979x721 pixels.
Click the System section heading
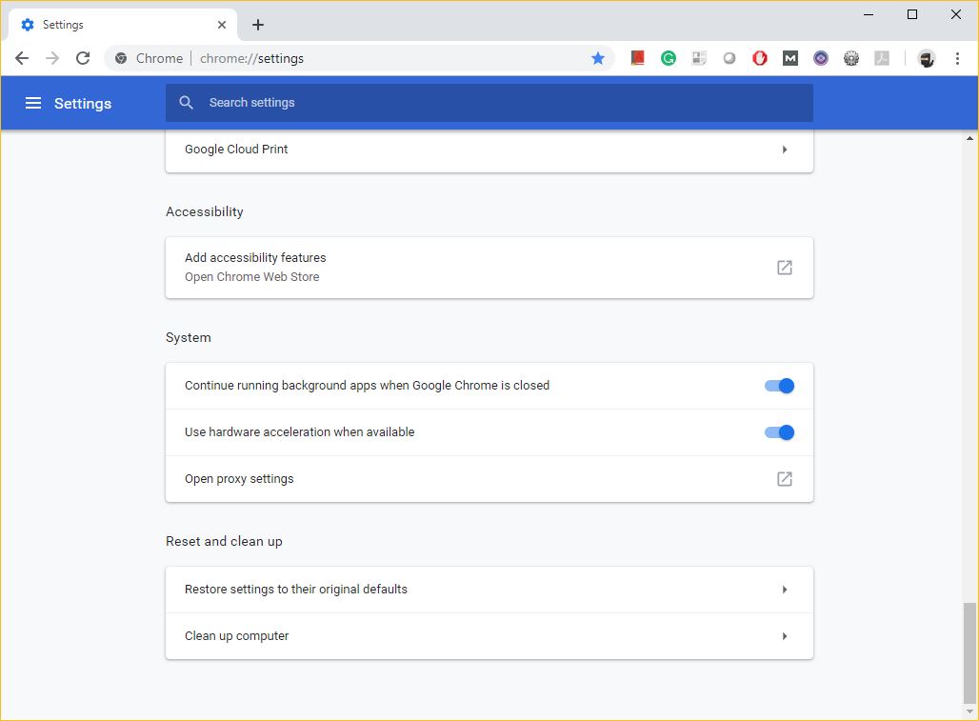click(188, 337)
